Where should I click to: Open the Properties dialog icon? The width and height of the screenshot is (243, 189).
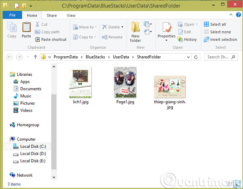(x=167, y=28)
